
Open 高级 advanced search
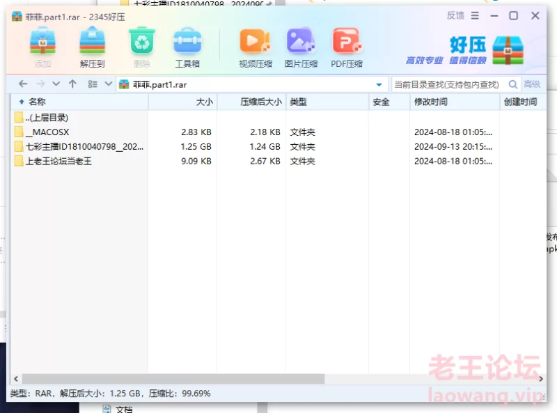click(x=532, y=84)
